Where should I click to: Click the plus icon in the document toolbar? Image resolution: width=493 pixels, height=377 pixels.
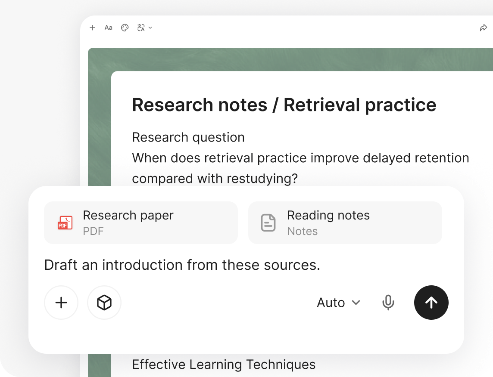[x=92, y=28]
